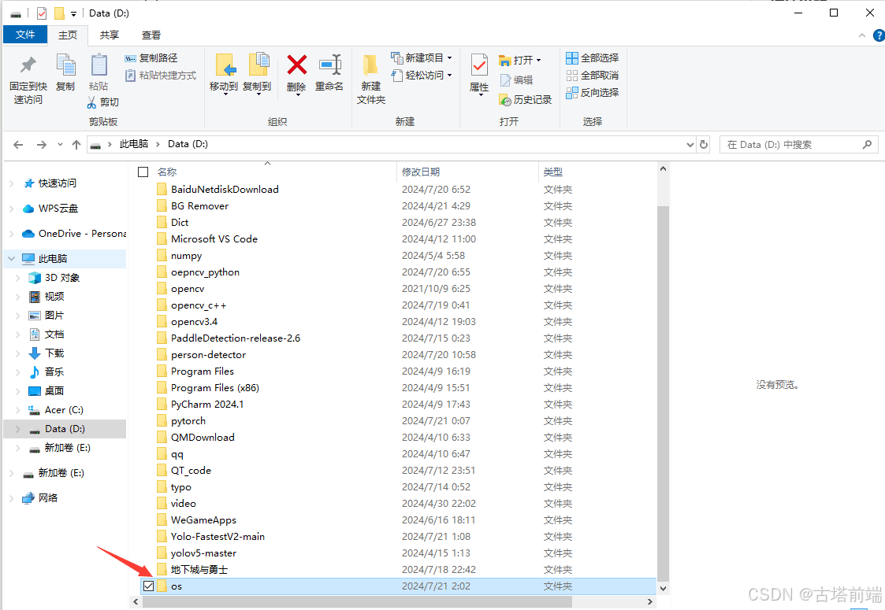Open address bar history dropdown
Viewport: 885px width, 610px height.
click(x=690, y=144)
